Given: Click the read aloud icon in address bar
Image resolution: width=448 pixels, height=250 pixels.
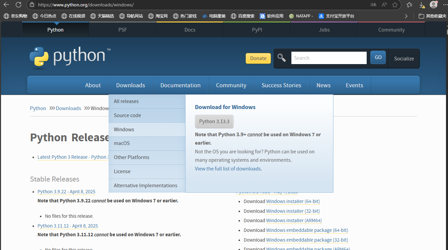Looking at the screenshot, I should (384, 5).
